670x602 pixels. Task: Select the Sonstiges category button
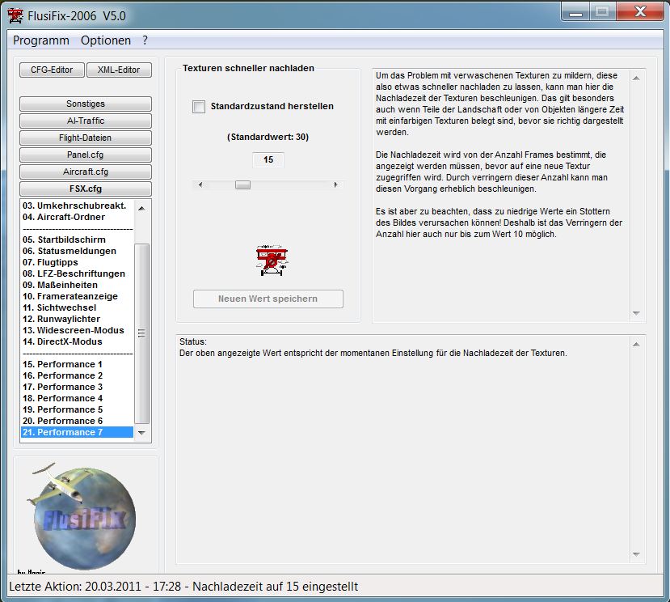tap(86, 104)
